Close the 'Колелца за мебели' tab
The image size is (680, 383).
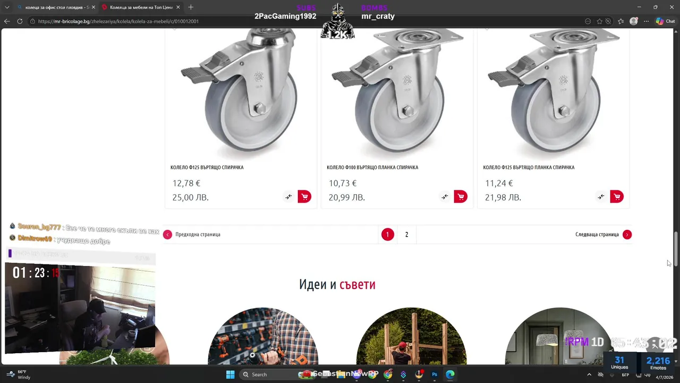tap(178, 7)
